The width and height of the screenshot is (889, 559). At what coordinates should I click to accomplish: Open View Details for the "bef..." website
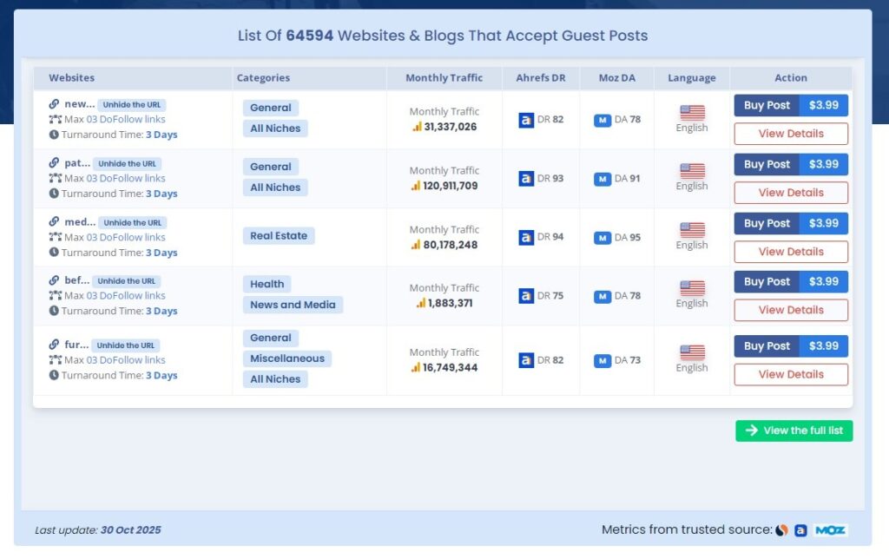pos(790,310)
